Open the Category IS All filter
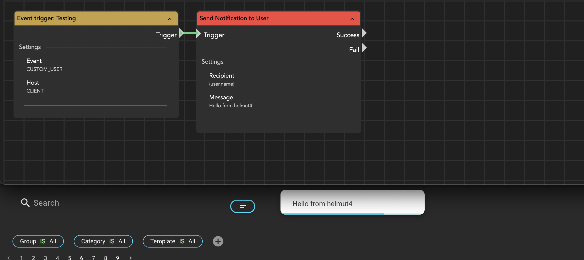 click(103, 241)
